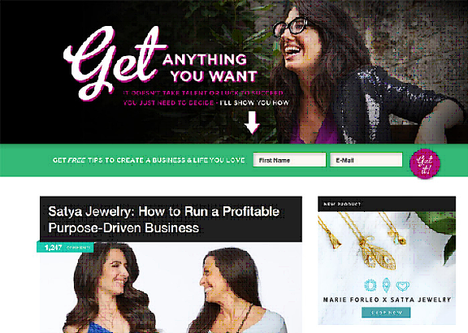The width and height of the screenshot is (468, 333).
Task: Click 'Marie Forleo x Satya Jewelry' caption
Action: tap(387, 300)
